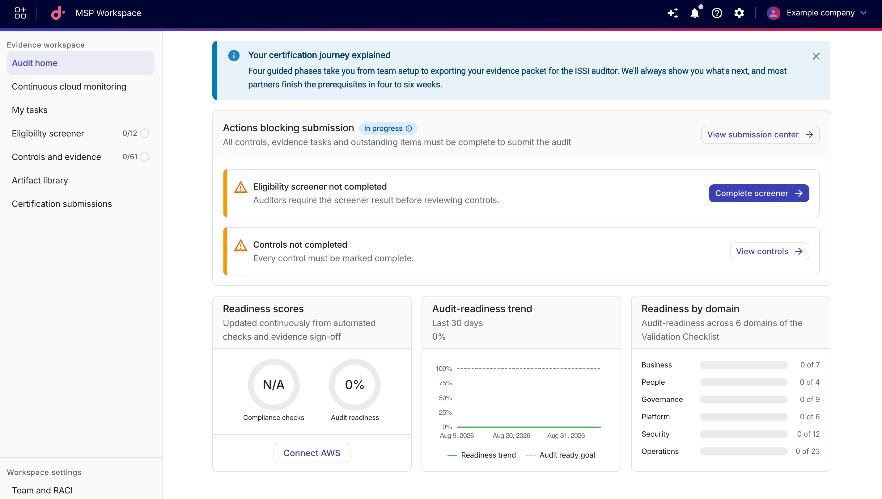Click the 0 of 12 Security count
Screen dimensions: 882x499
(x=808, y=434)
